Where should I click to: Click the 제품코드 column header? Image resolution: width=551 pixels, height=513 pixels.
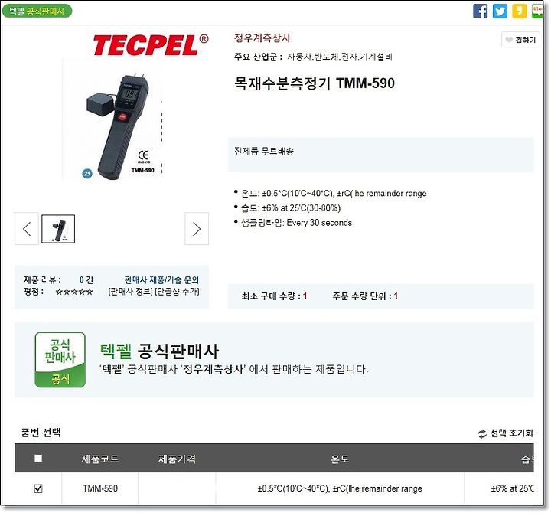(x=100, y=459)
